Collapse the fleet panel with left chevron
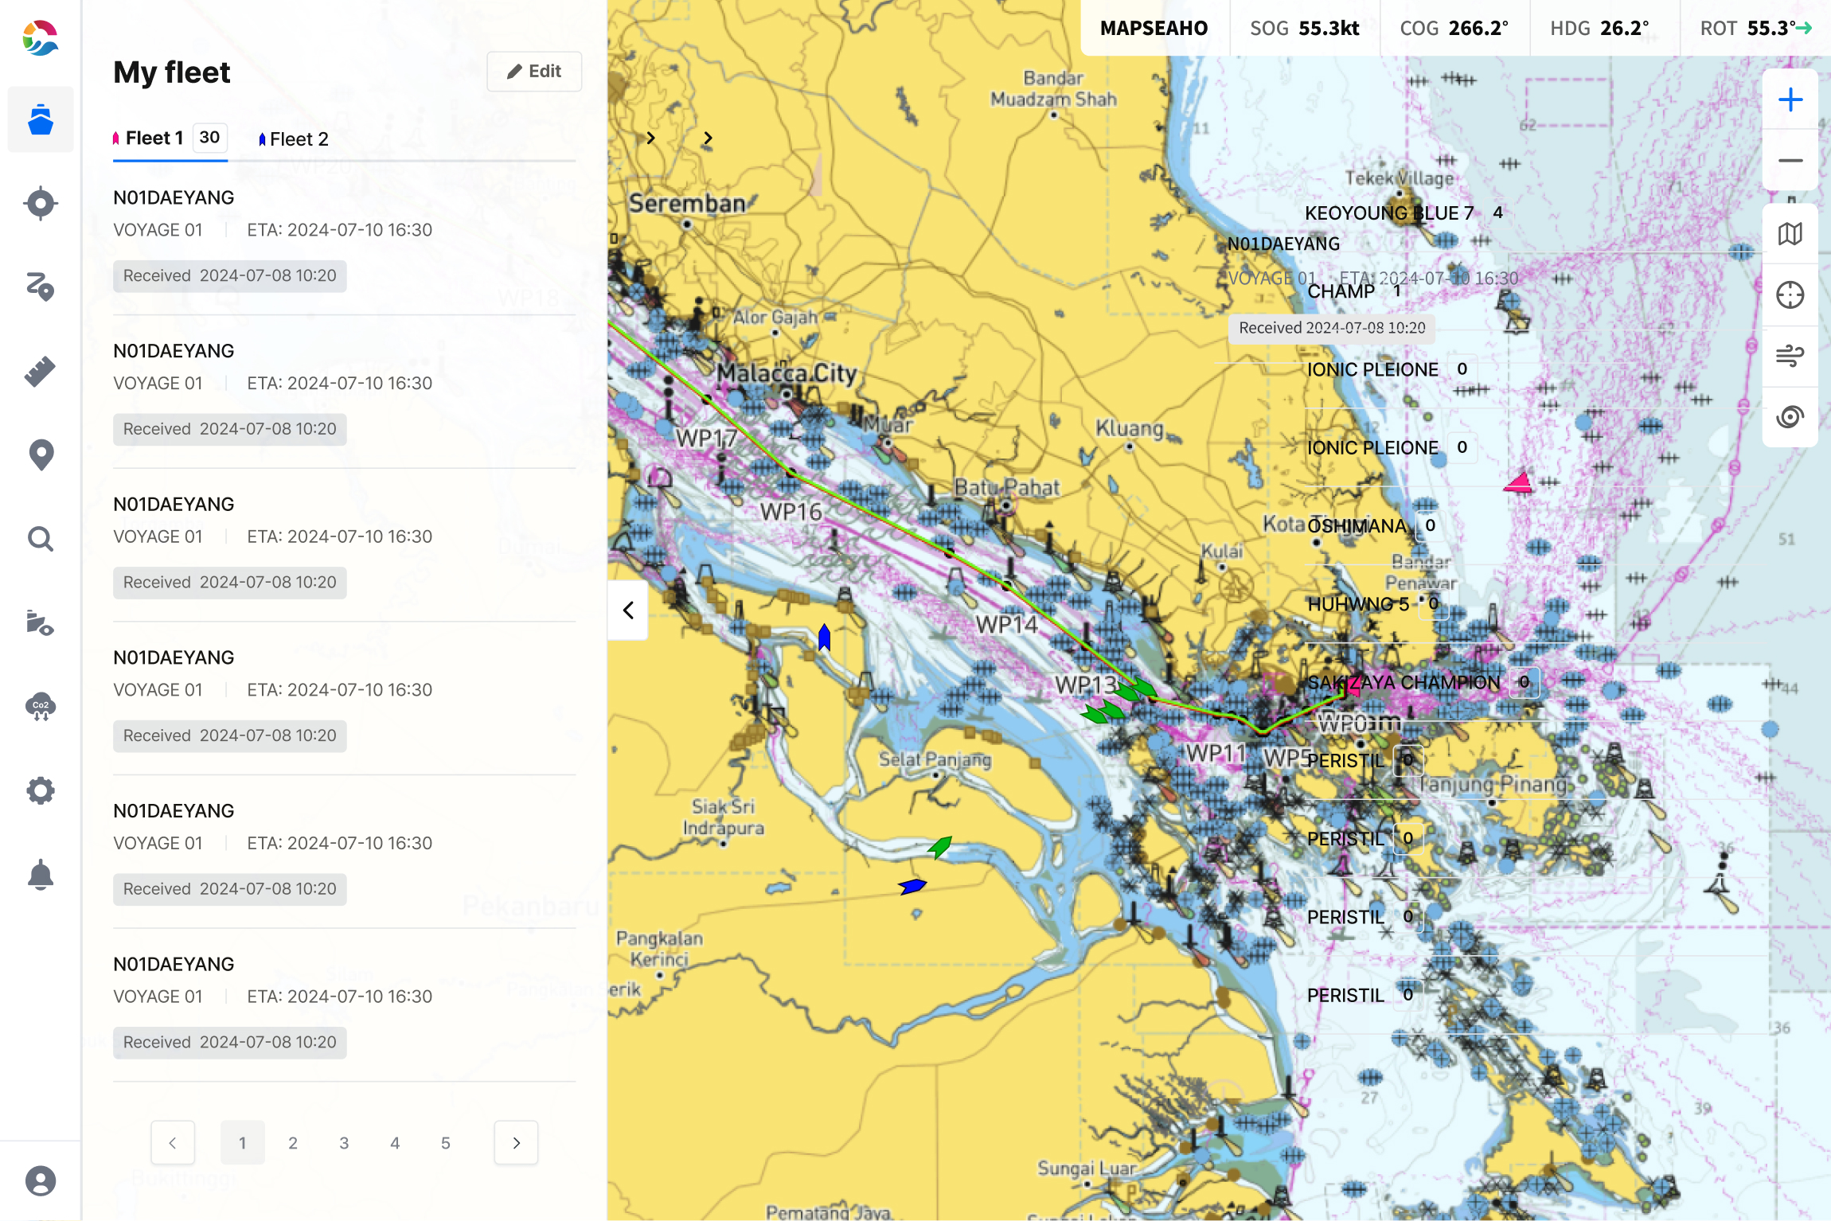Image resolution: width=1831 pixels, height=1221 pixels. point(628,610)
